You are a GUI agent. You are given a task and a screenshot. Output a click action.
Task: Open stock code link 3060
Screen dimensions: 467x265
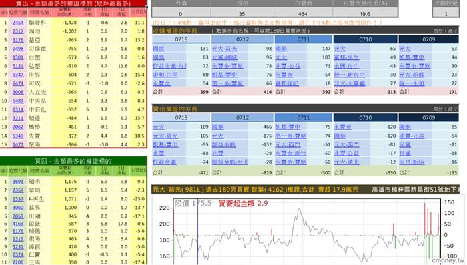(x=18, y=207)
